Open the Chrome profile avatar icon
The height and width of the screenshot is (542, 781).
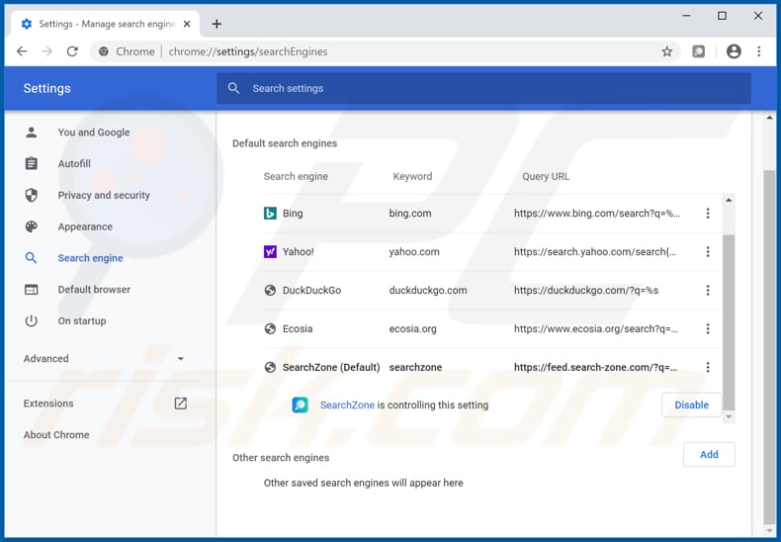pos(734,51)
